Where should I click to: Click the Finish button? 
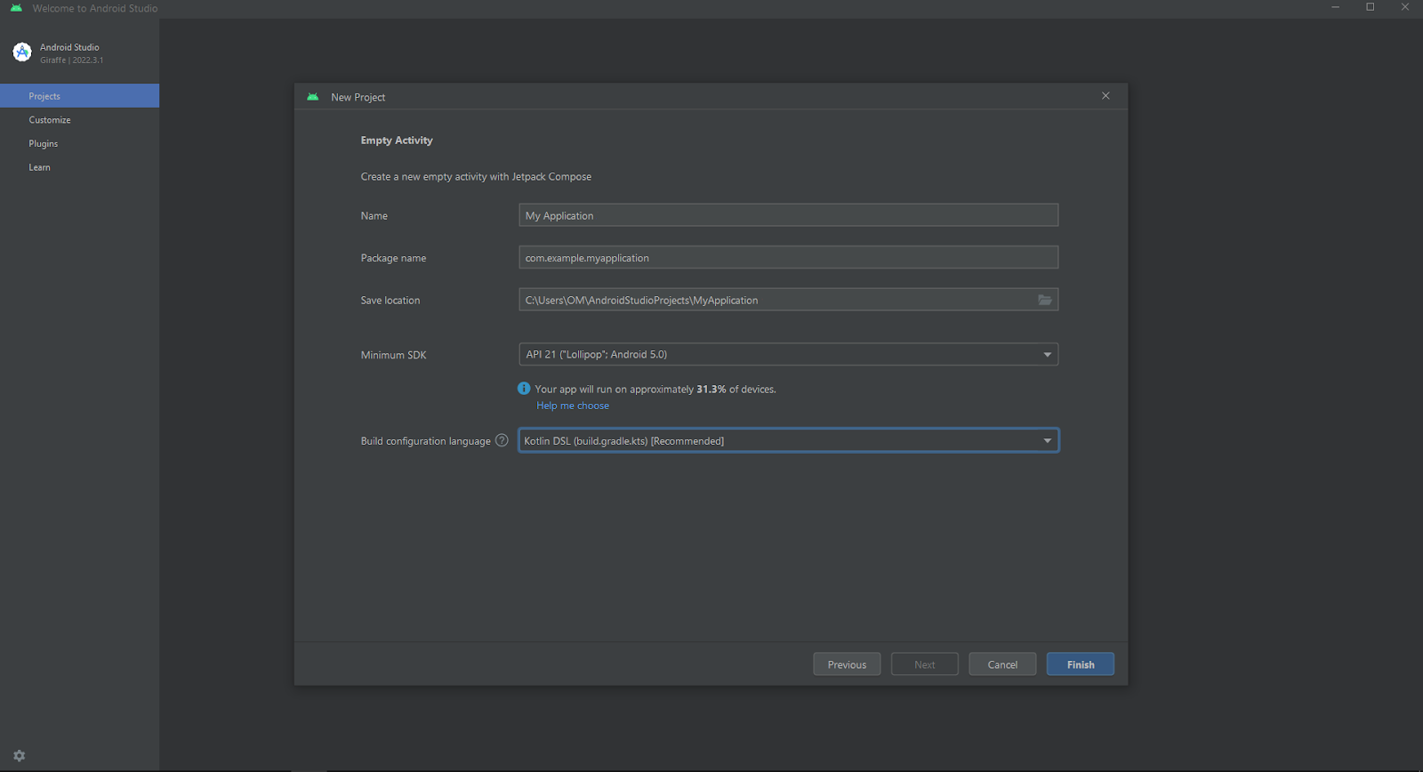click(x=1080, y=664)
